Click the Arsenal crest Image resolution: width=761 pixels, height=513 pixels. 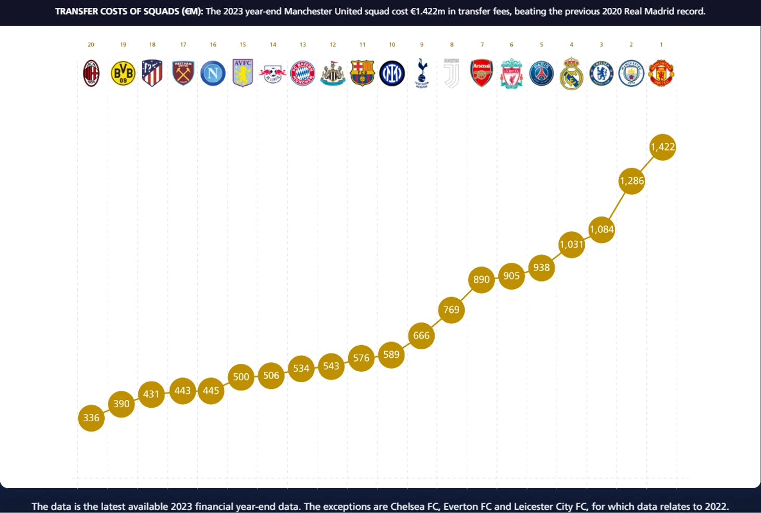pyautogui.click(x=482, y=73)
